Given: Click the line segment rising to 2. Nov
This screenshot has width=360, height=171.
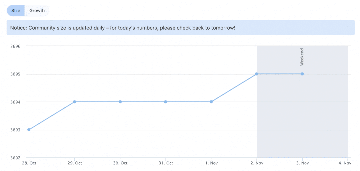Looking at the screenshot, I should click(234, 88).
